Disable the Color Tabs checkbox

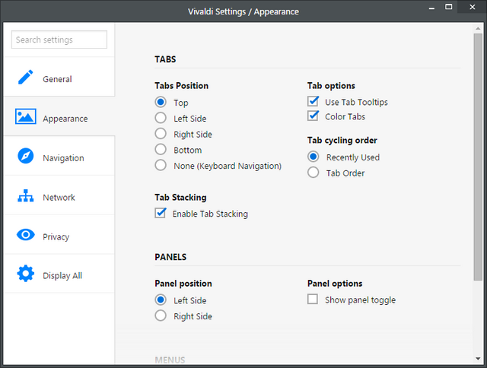coord(313,116)
